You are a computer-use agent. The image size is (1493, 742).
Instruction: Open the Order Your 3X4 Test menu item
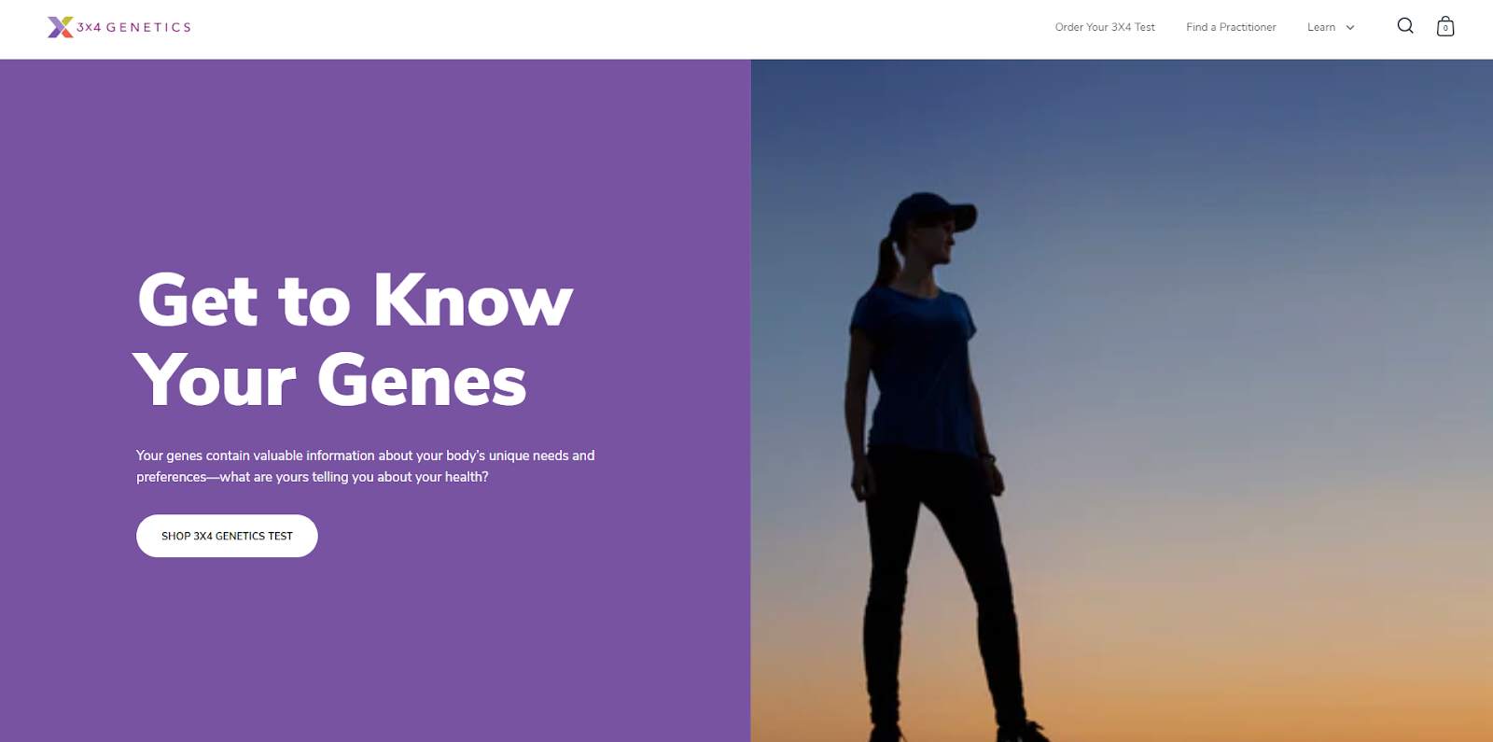1105,27
